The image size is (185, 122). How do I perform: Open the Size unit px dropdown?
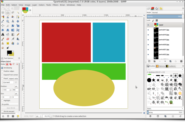point(16,94)
